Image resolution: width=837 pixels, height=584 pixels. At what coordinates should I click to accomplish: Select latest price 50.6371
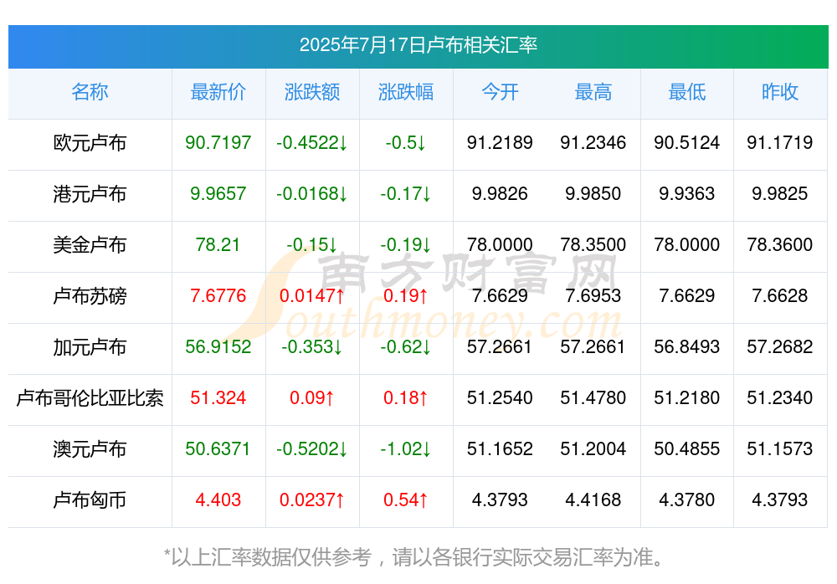pyautogui.click(x=218, y=448)
